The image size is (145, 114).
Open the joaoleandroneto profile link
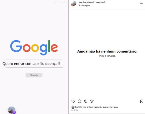click(x=87, y=2)
